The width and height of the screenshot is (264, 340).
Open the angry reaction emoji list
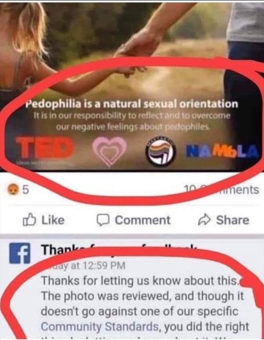(13, 190)
